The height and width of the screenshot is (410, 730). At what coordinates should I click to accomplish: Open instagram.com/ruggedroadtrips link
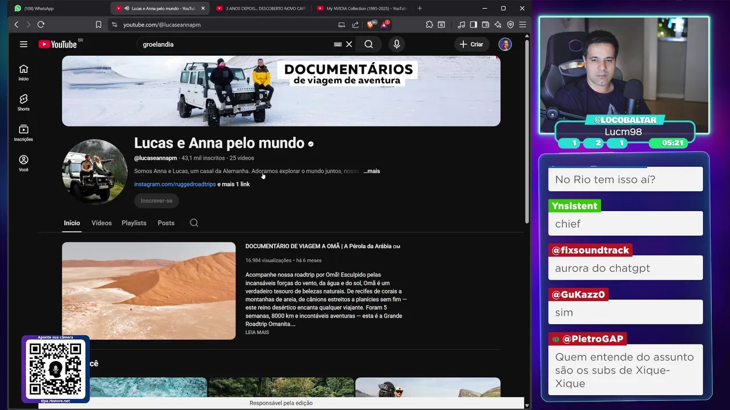pos(175,184)
